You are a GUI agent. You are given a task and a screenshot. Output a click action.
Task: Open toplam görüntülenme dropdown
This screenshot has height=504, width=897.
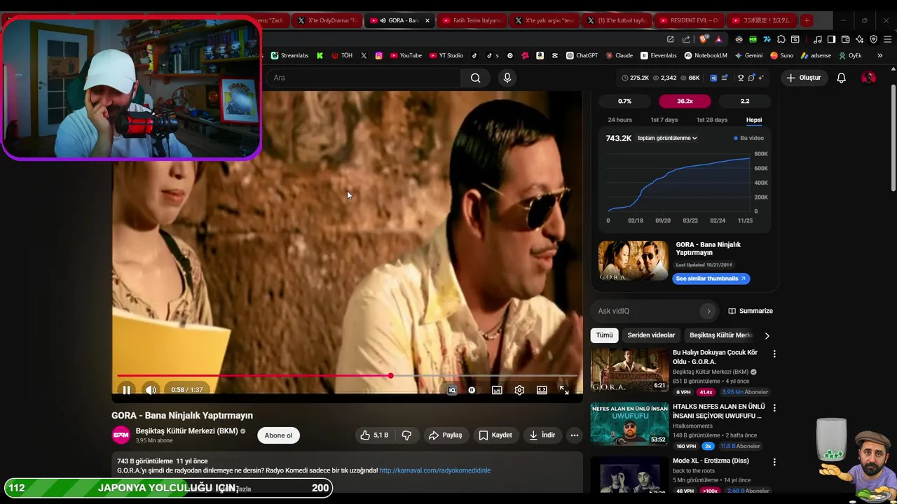(x=667, y=138)
